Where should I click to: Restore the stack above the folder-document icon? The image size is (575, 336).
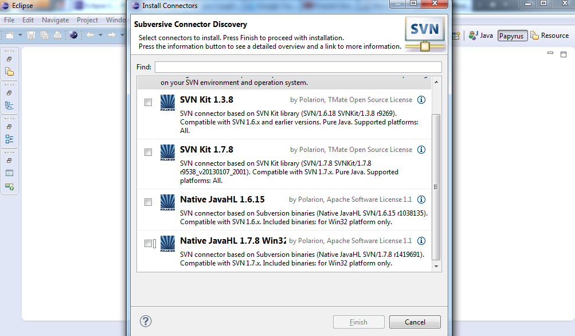[x=10, y=59]
